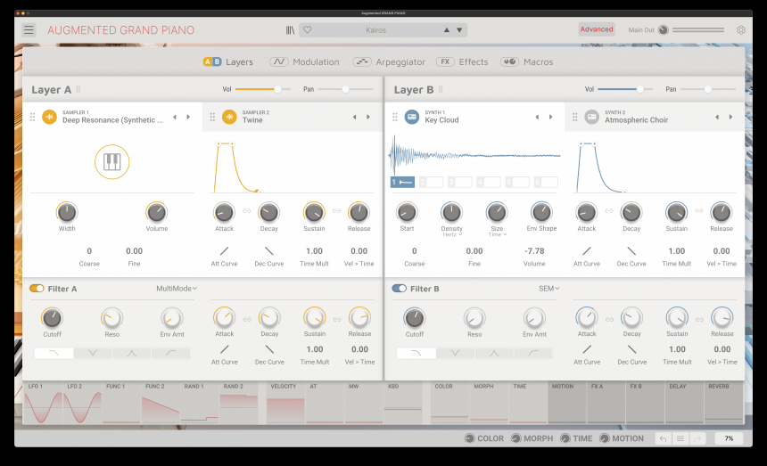The image size is (767, 466).
Task: Click the Filter A Cutoff knob
Action: 52,318
